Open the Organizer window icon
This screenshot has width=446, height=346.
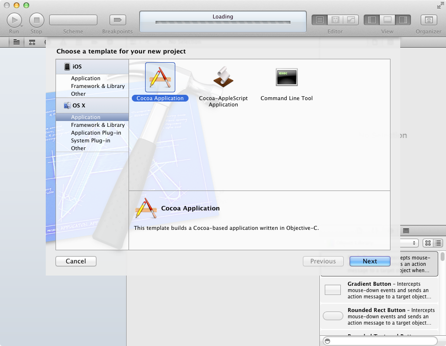click(428, 20)
